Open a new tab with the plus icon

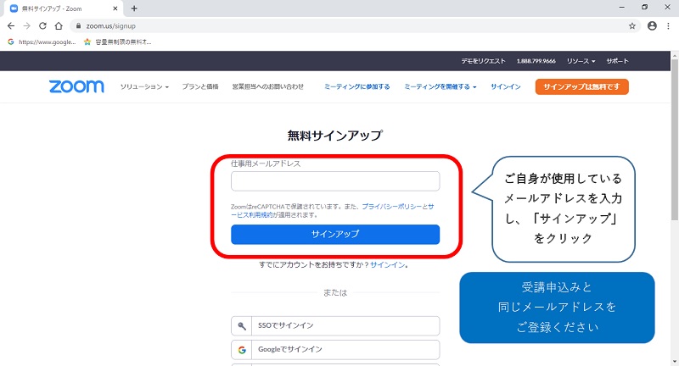point(134,8)
